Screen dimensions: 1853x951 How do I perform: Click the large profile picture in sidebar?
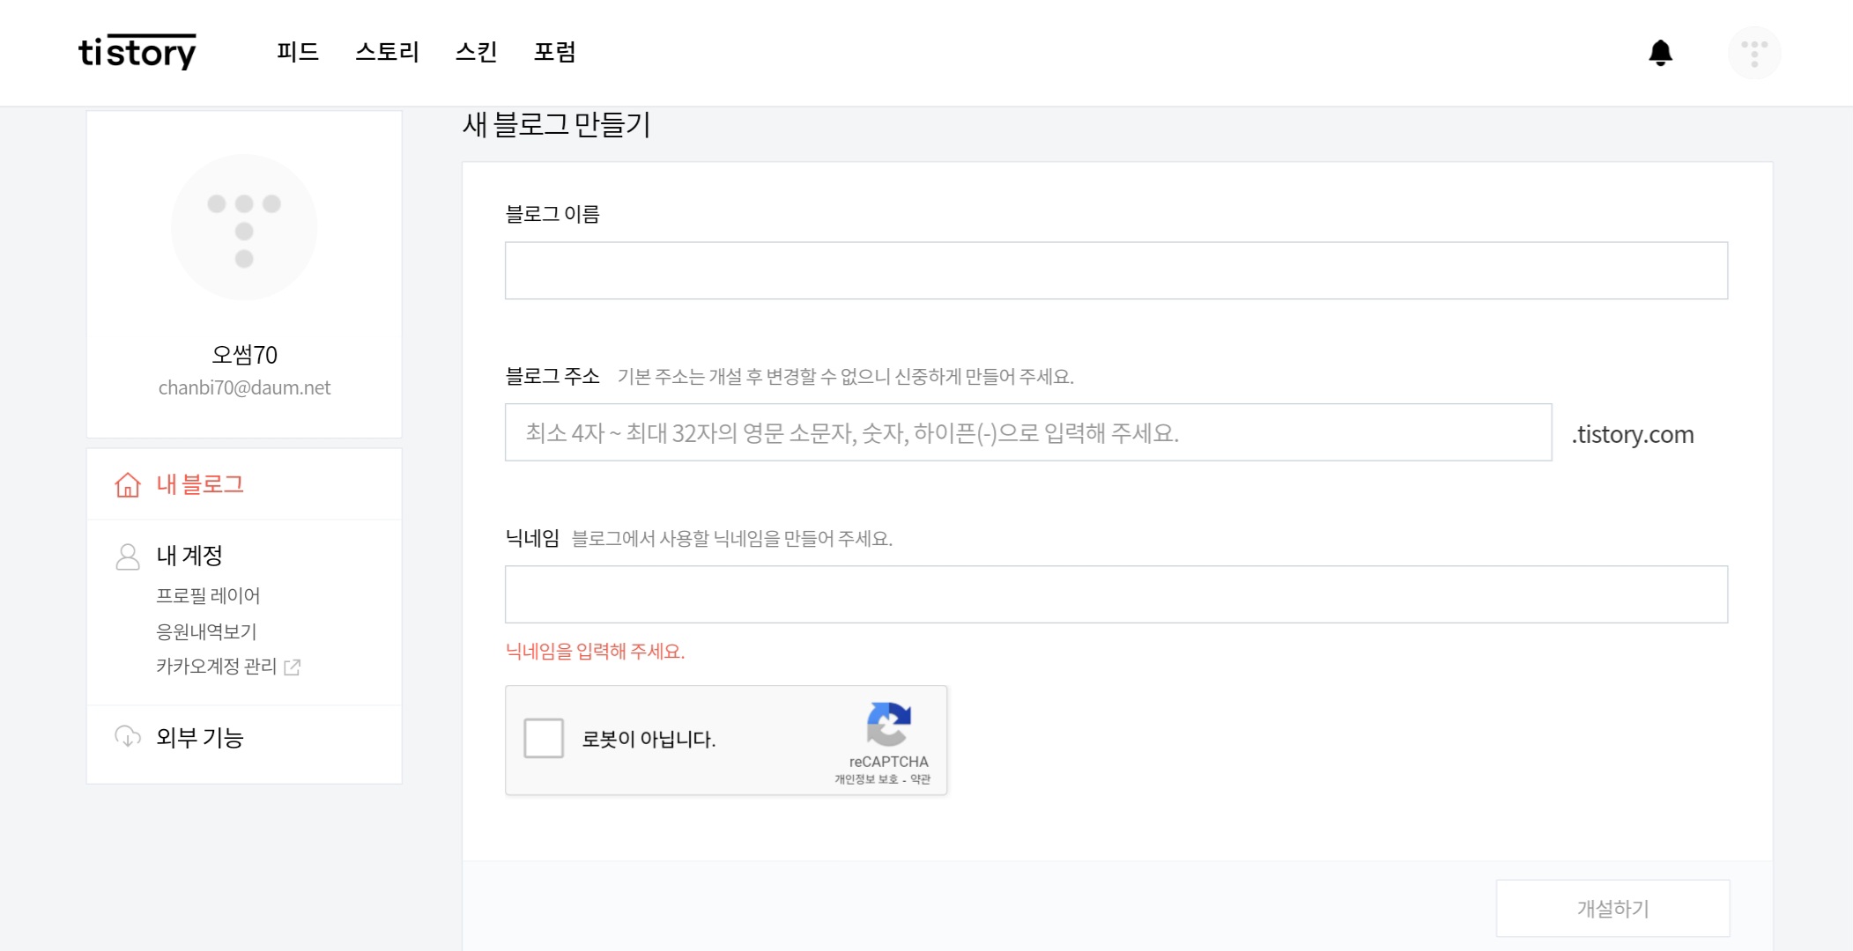point(244,228)
